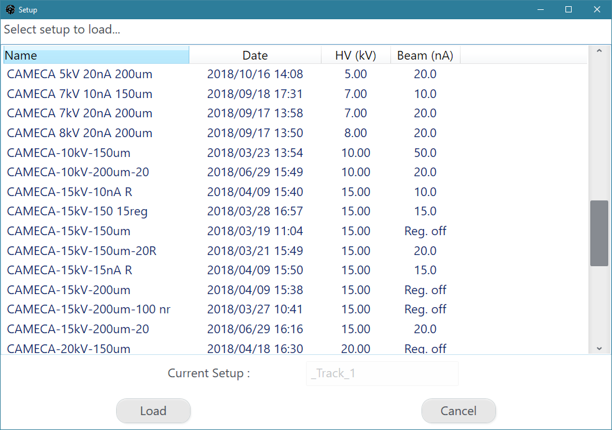Click the Cancel button
Viewport: 612px width, 430px height.
[458, 411]
